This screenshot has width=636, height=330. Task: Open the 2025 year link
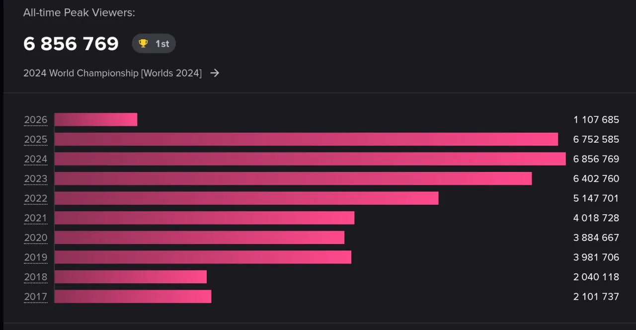click(x=36, y=139)
